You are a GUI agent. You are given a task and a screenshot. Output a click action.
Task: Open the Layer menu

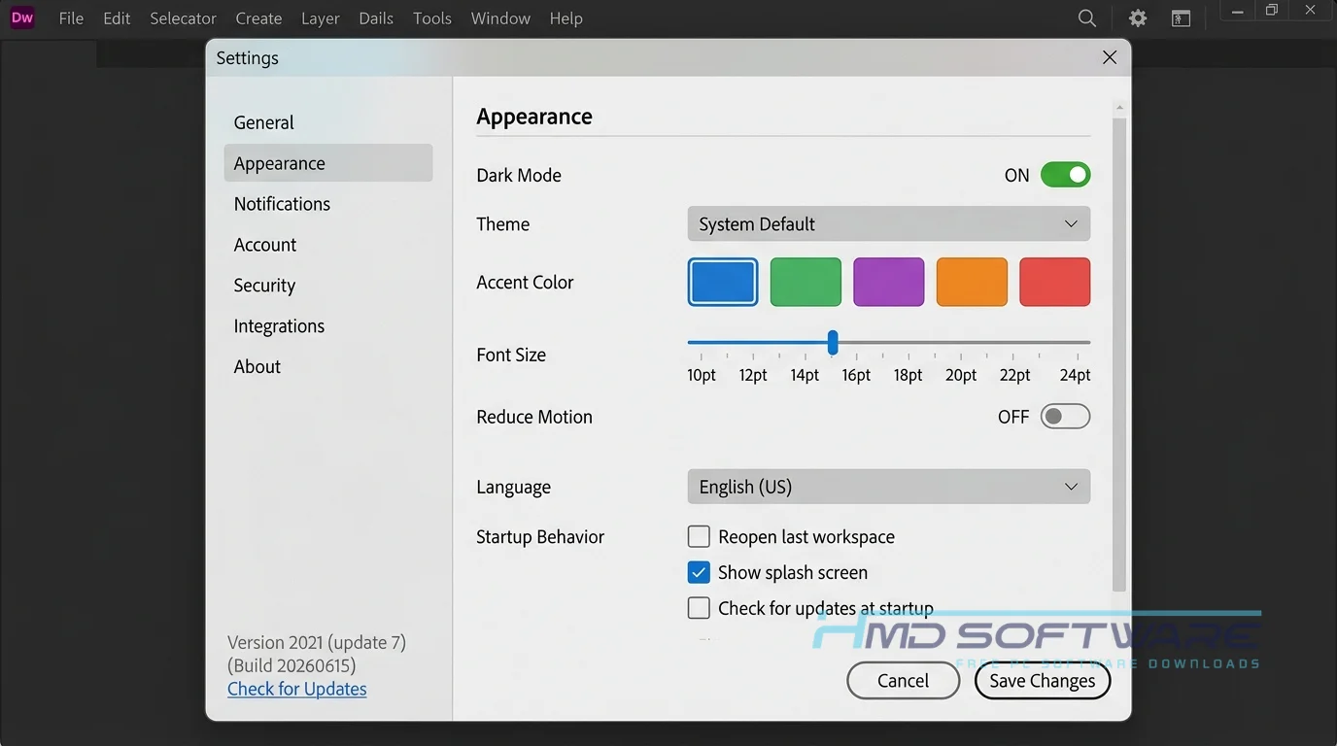(320, 18)
